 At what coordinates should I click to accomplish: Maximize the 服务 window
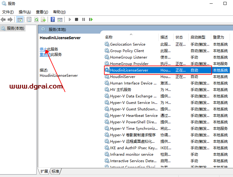point(225,3)
